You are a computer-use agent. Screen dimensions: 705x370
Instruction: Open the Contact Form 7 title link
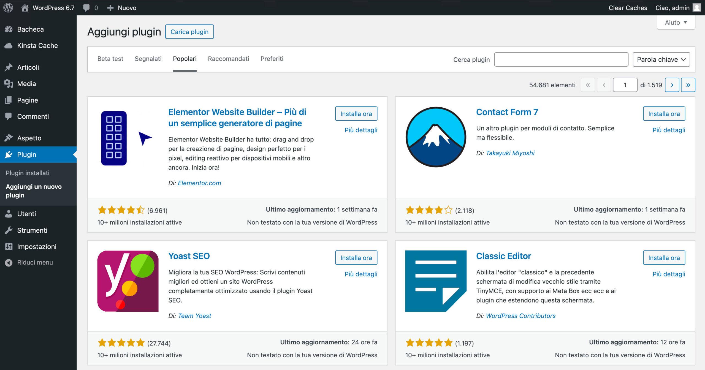507,112
